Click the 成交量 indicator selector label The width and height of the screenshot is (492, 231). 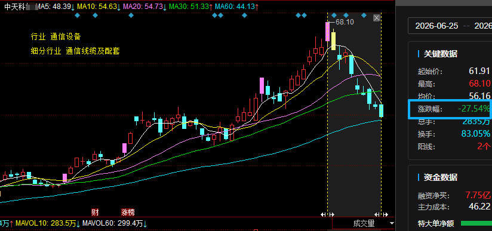click(364, 223)
